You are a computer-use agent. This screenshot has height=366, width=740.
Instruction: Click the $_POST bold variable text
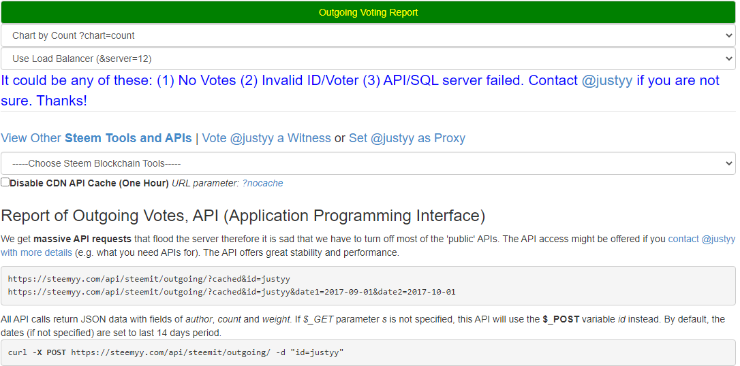[x=561, y=319]
